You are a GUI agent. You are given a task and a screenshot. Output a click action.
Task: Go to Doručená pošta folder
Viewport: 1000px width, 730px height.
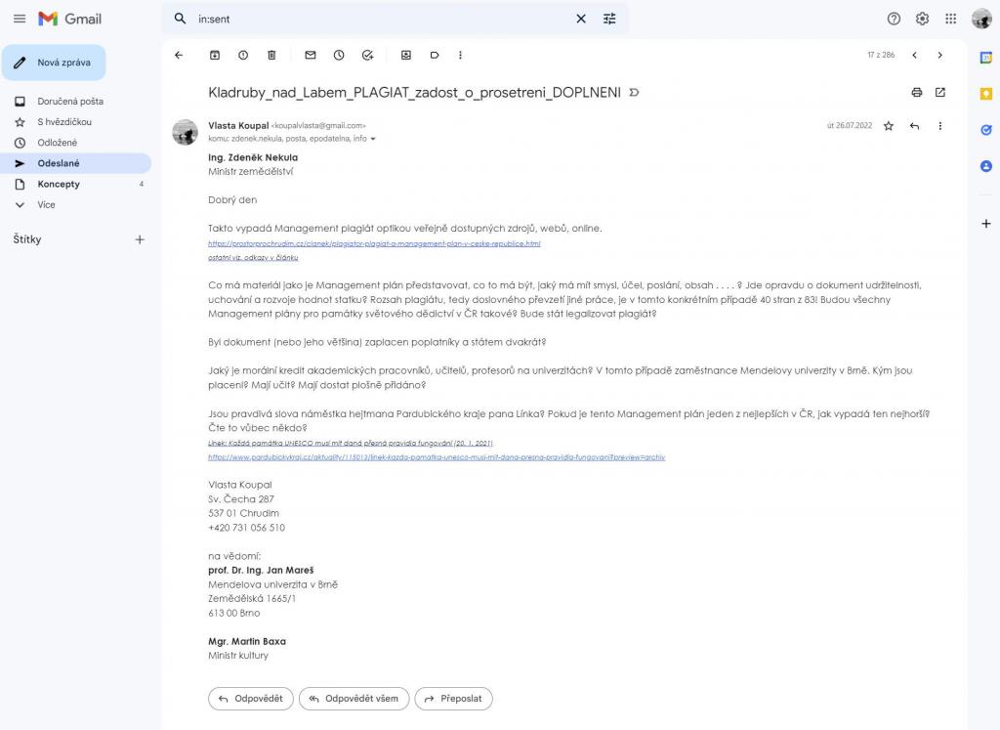point(70,102)
